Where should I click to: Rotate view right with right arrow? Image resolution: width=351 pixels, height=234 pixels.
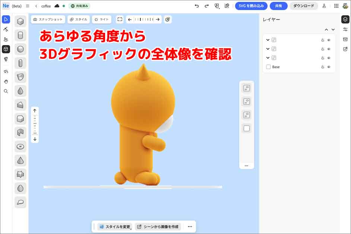(158, 19)
